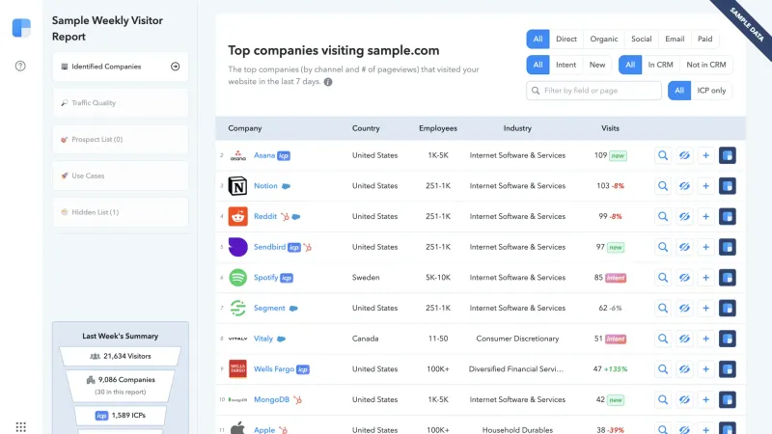This screenshot has width=772, height=434.
Task: Open the Reddit dark blue square icon
Action: click(728, 216)
